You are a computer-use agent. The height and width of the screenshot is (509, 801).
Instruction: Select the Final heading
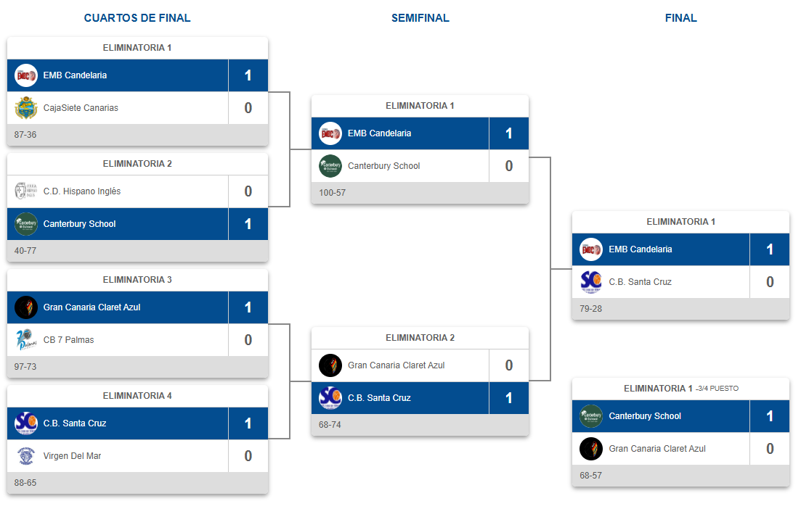click(680, 18)
